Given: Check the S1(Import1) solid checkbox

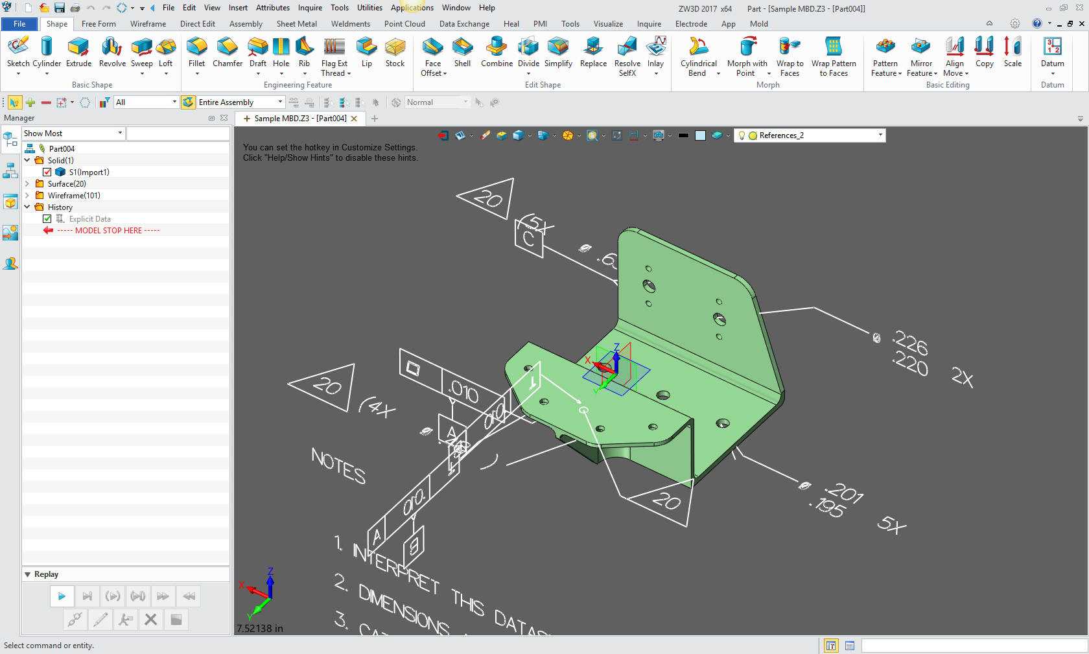Looking at the screenshot, I should [47, 172].
